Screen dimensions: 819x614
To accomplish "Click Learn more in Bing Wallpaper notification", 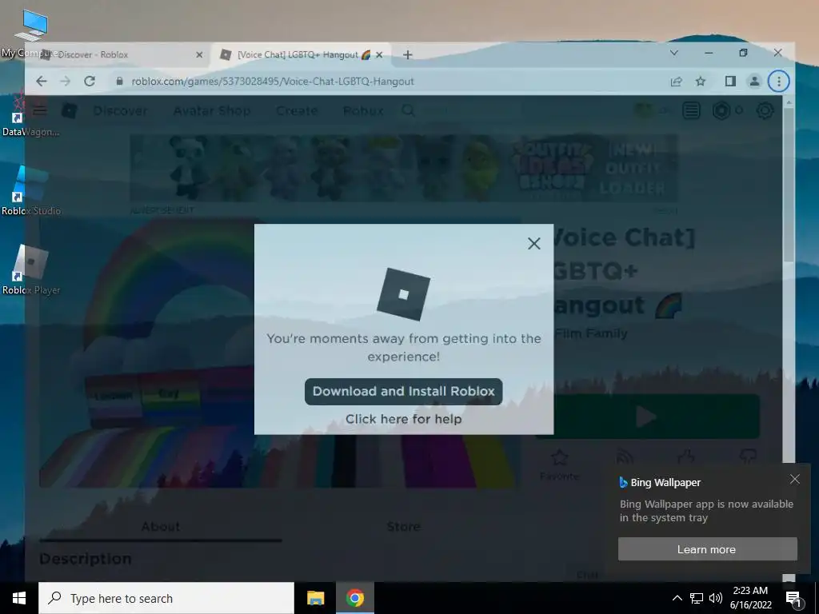I will click(707, 549).
